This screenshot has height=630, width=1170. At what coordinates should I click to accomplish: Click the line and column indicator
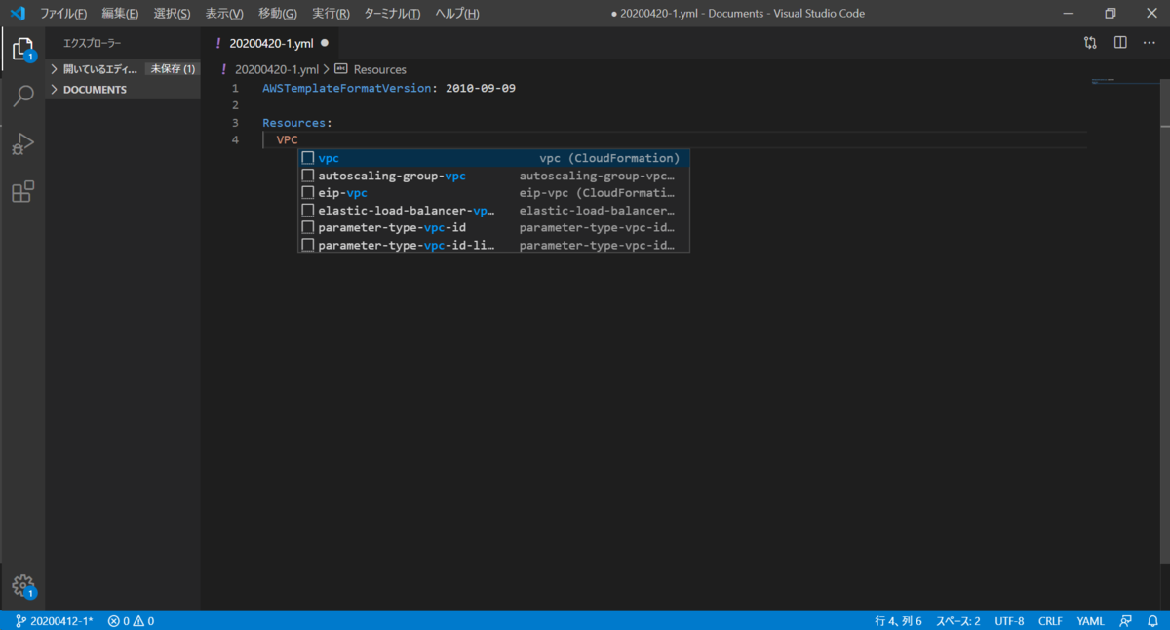(x=898, y=621)
